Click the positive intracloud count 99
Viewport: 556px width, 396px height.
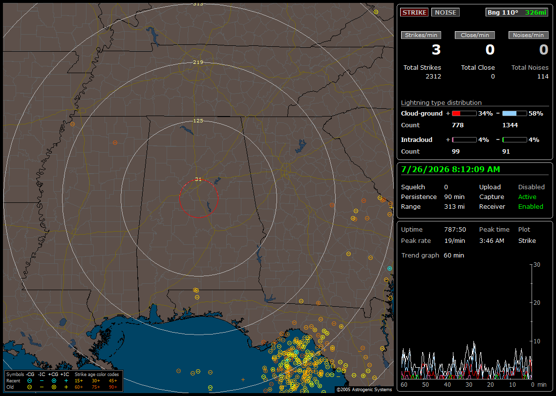[456, 152]
